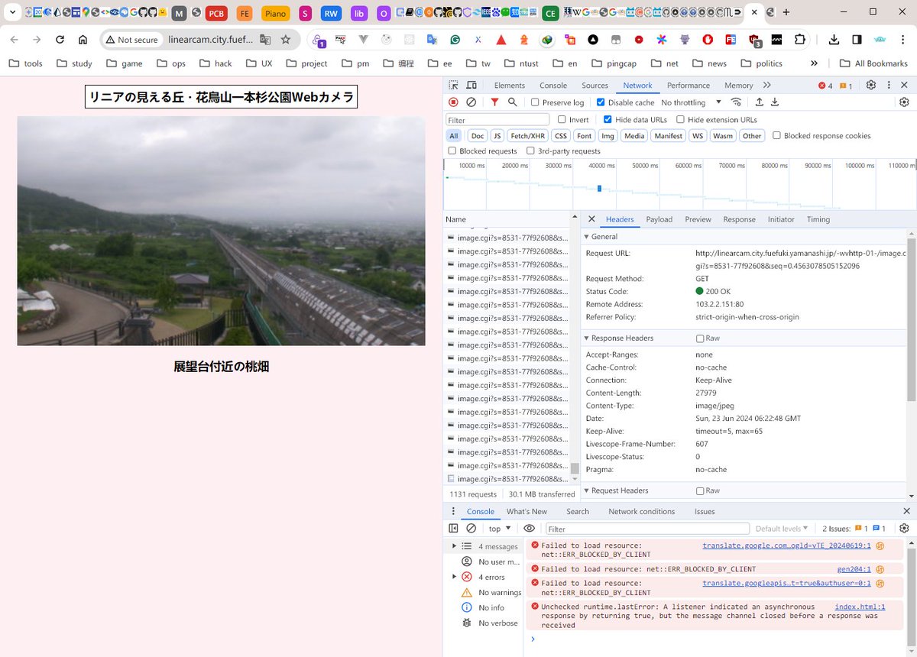Open the No throttling dropdown
This screenshot has width=917, height=657.
coord(692,102)
